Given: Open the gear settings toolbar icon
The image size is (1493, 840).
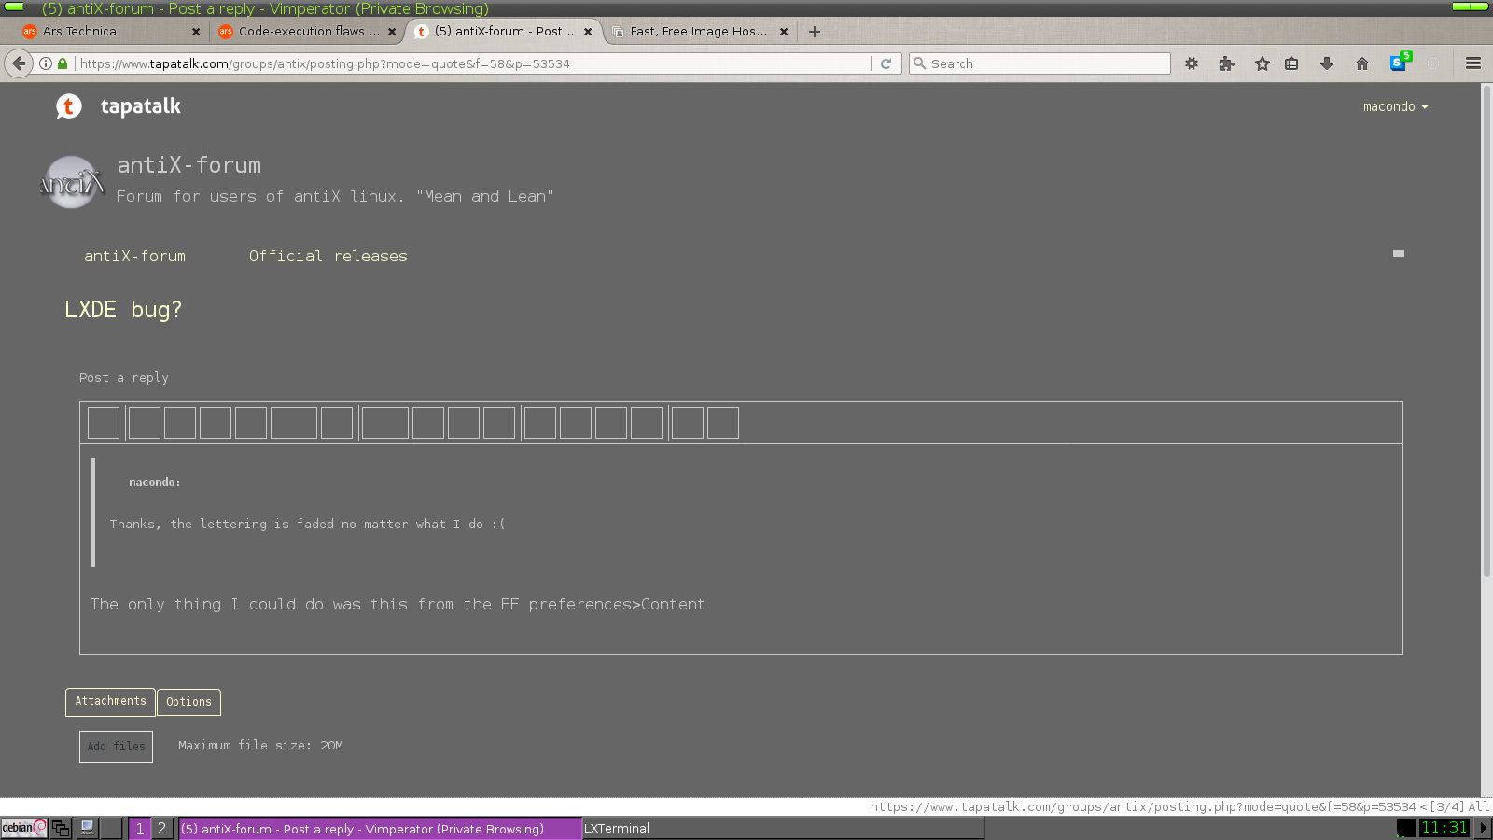Looking at the screenshot, I should coord(1192,63).
